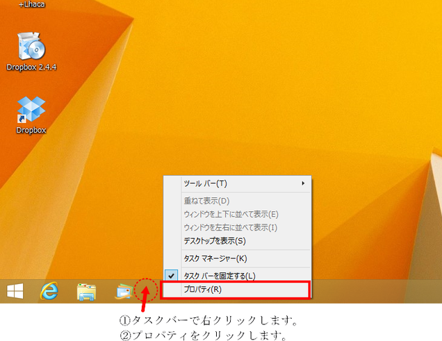442x341 pixels.
Task: Open the mail app icon on the taskbar
Action: click(124, 292)
